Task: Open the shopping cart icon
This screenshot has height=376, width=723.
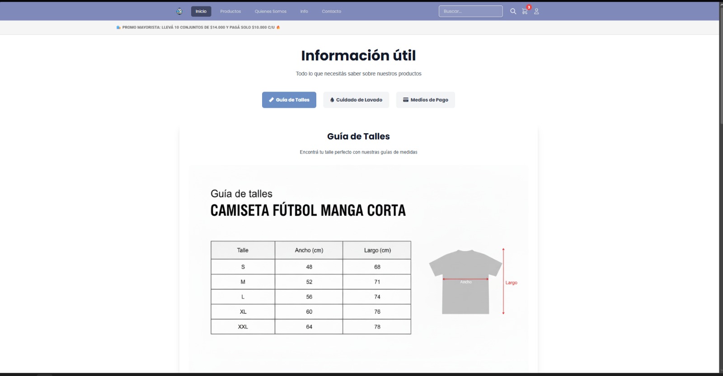Action: coord(524,12)
